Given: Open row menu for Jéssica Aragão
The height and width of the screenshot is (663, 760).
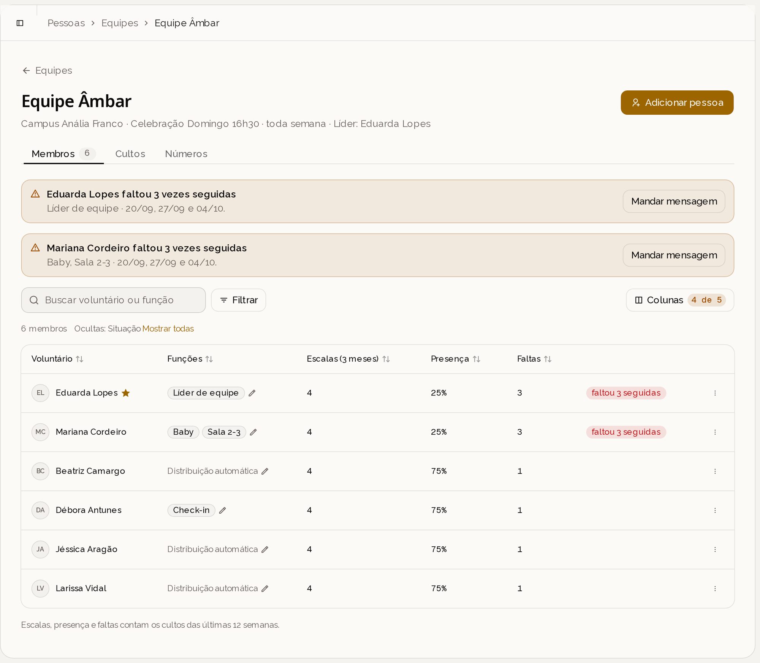Looking at the screenshot, I should pyautogui.click(x=715, y=550).
